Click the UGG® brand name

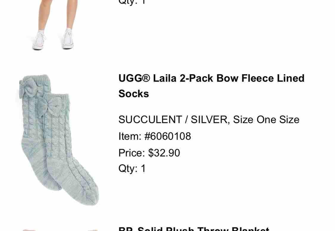pyautogui.click(x=134, y=78)
